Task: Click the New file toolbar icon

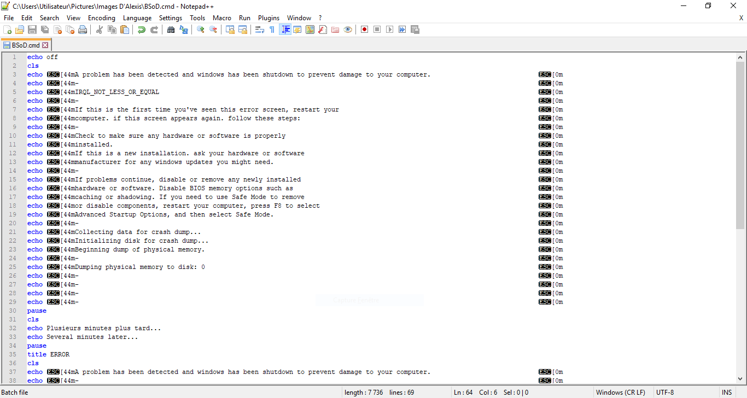Action: (8, 30)
